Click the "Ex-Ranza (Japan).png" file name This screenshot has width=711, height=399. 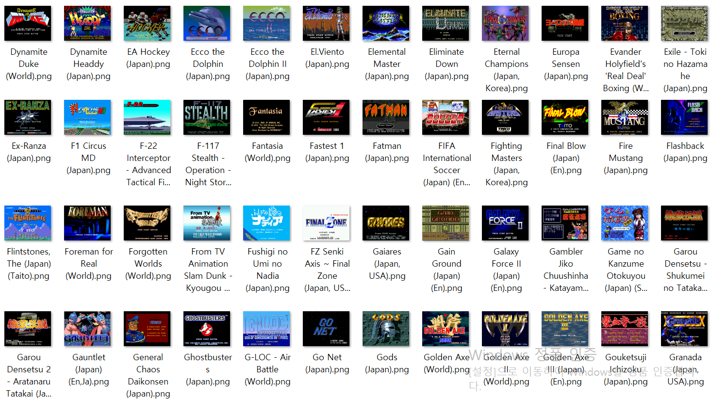point(29,152)
